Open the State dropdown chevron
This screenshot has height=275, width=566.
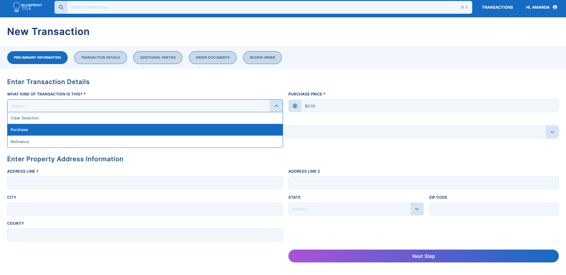417,209
